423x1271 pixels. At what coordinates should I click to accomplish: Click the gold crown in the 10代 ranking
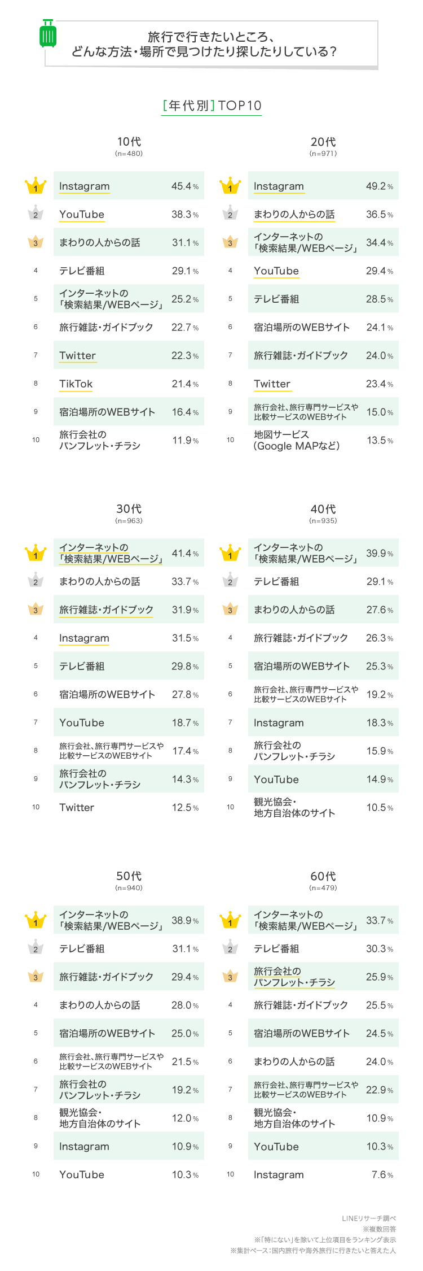[x=36, y=186]
